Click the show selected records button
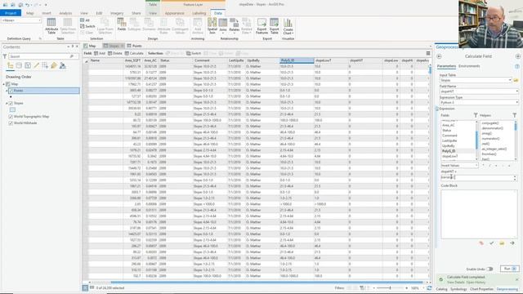The height and width of the screenshot is (294, 523). point(92,287)
